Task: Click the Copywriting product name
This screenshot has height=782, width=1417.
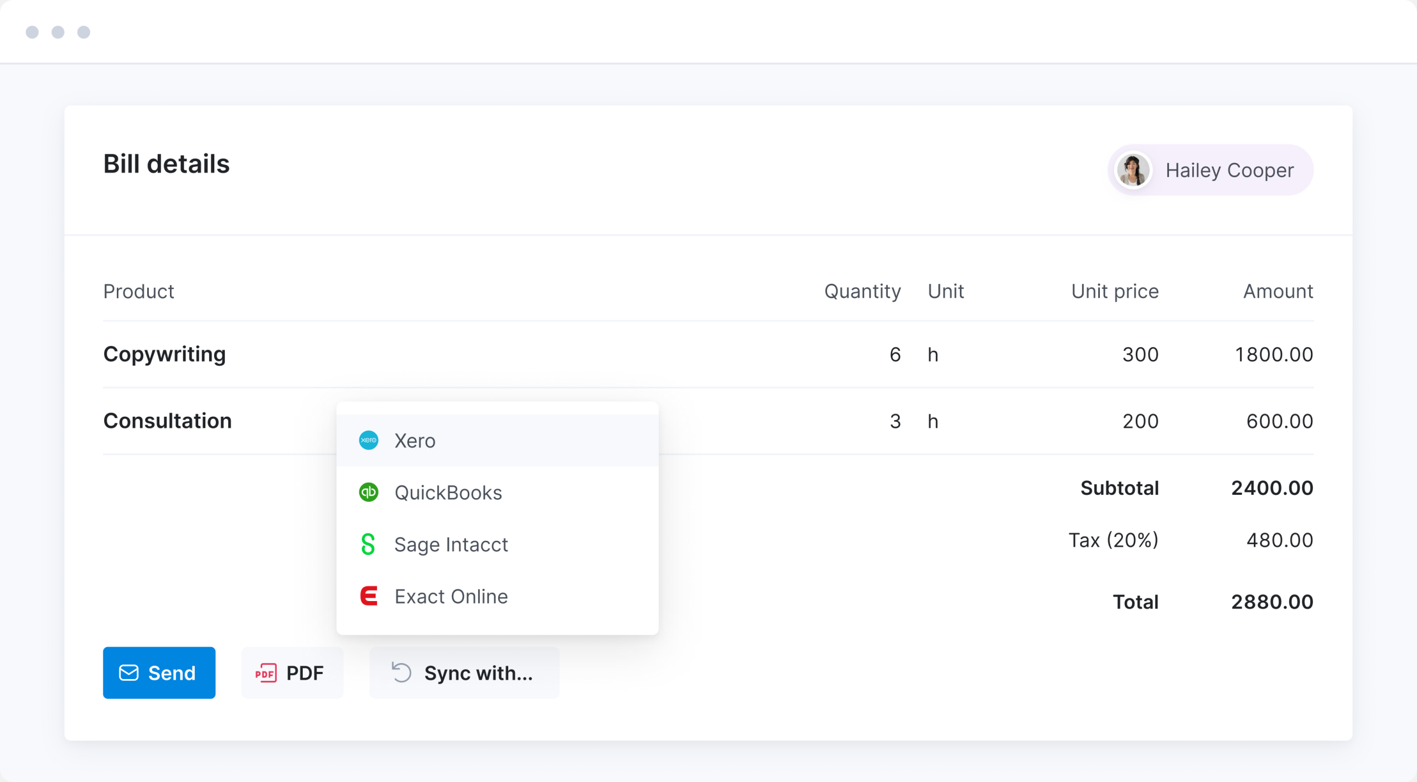Action: tap(164, 354)
